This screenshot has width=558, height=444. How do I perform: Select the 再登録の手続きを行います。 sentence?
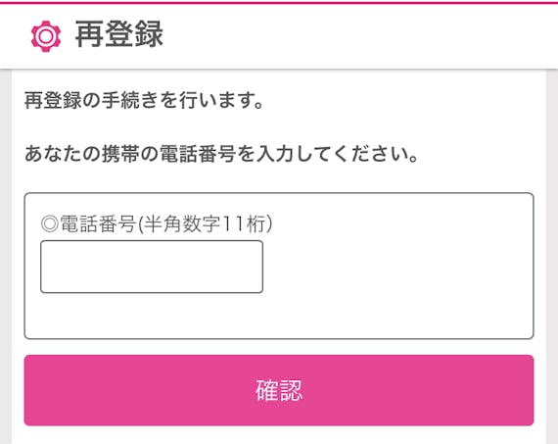pyautogui.click(x=144, y=100)
